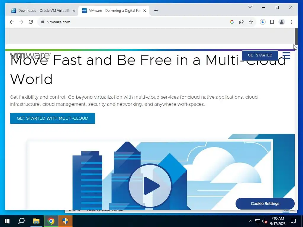Open Cookie Settings
This screenshot has width=303, height=227.
coord(265,204)
